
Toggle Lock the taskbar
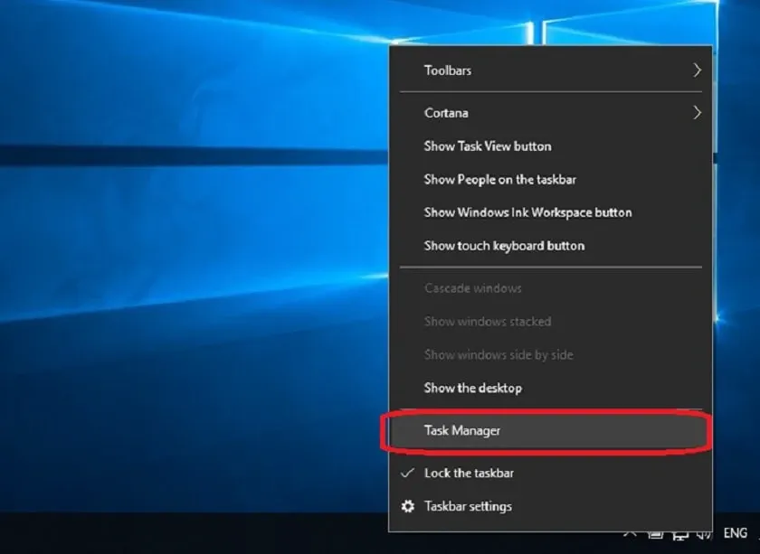click(468, 473)
